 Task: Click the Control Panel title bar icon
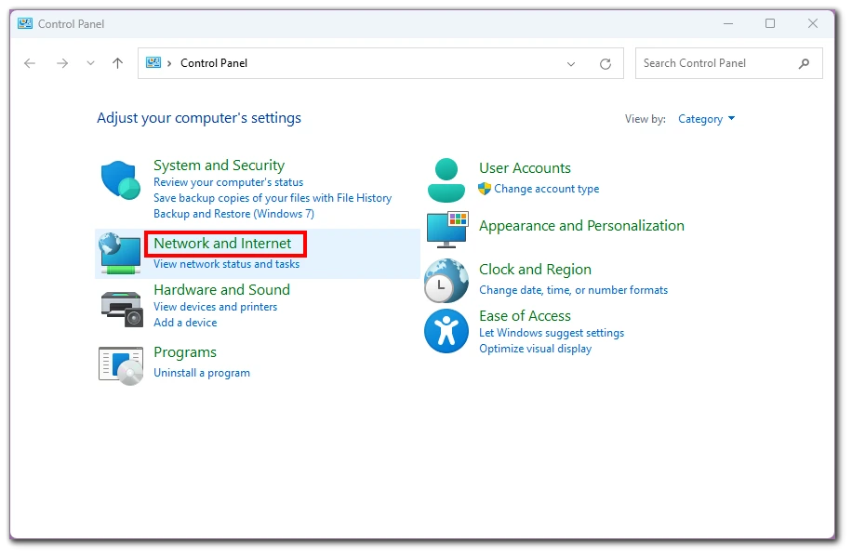(25, 23)
